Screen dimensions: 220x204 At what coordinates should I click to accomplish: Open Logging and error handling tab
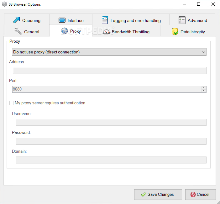pos(131,19)
